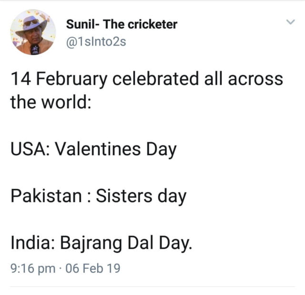Click the "Pakistan : Sisters day" line
The image size is (305, 295).
(x=98, y=196)
